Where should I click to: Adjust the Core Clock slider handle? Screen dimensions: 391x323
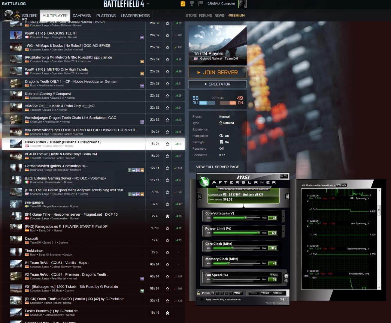click(232, 248)
